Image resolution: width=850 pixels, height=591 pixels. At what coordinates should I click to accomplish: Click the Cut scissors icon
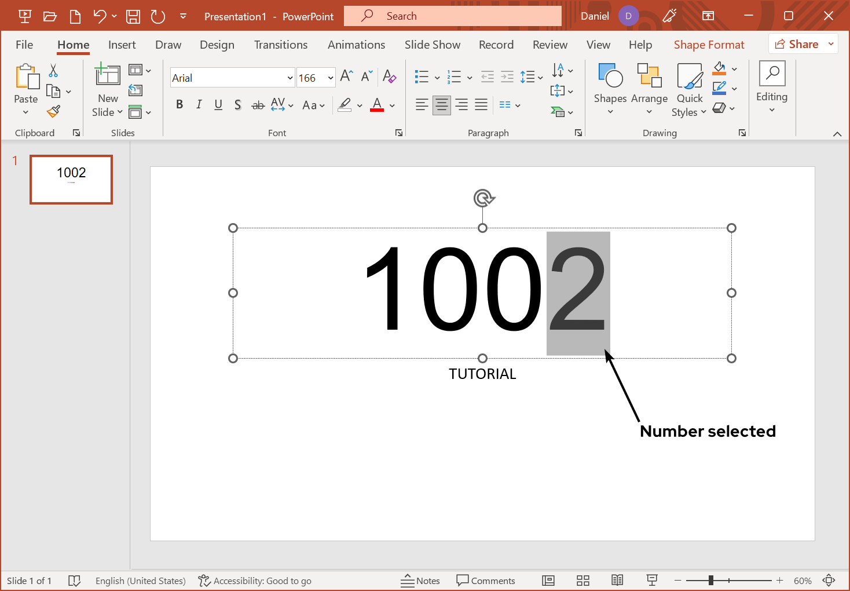[x=53, y=71]
